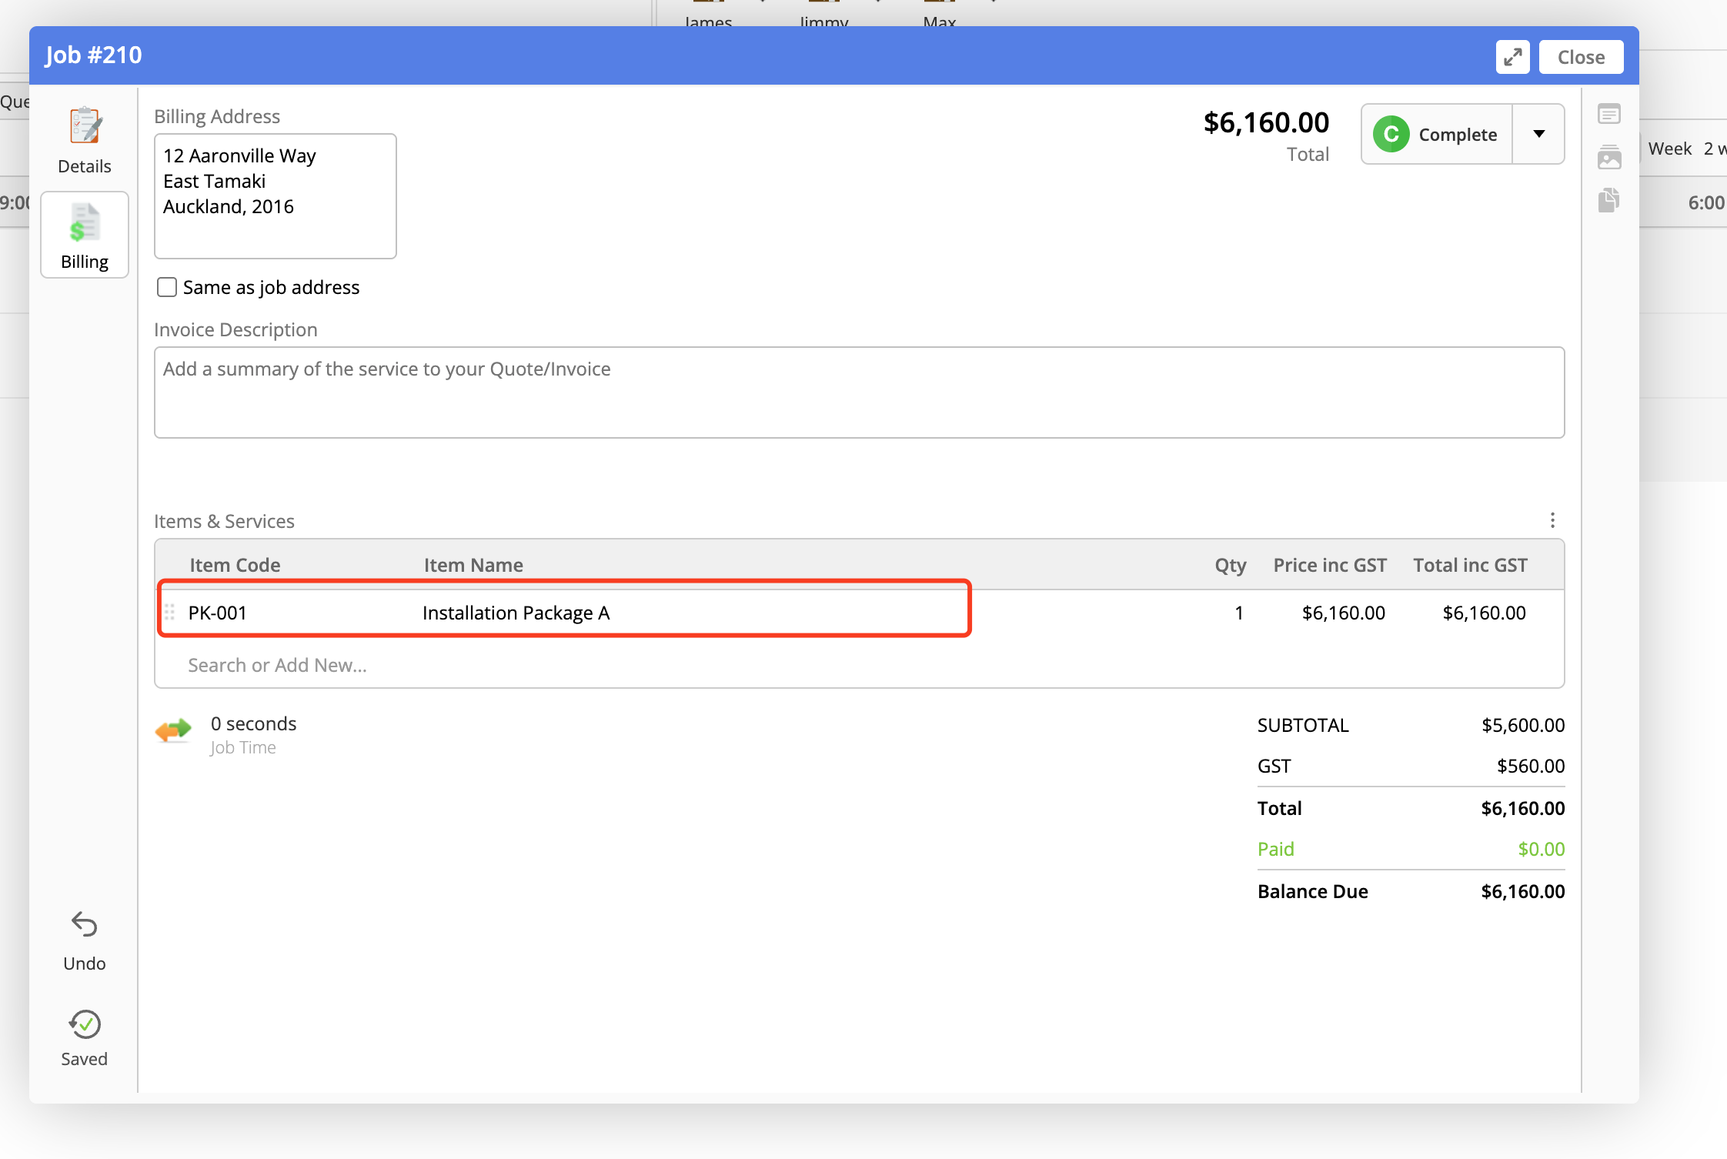
Task: Click the 0 seconds Job Time text
Action: coord(253,723)
